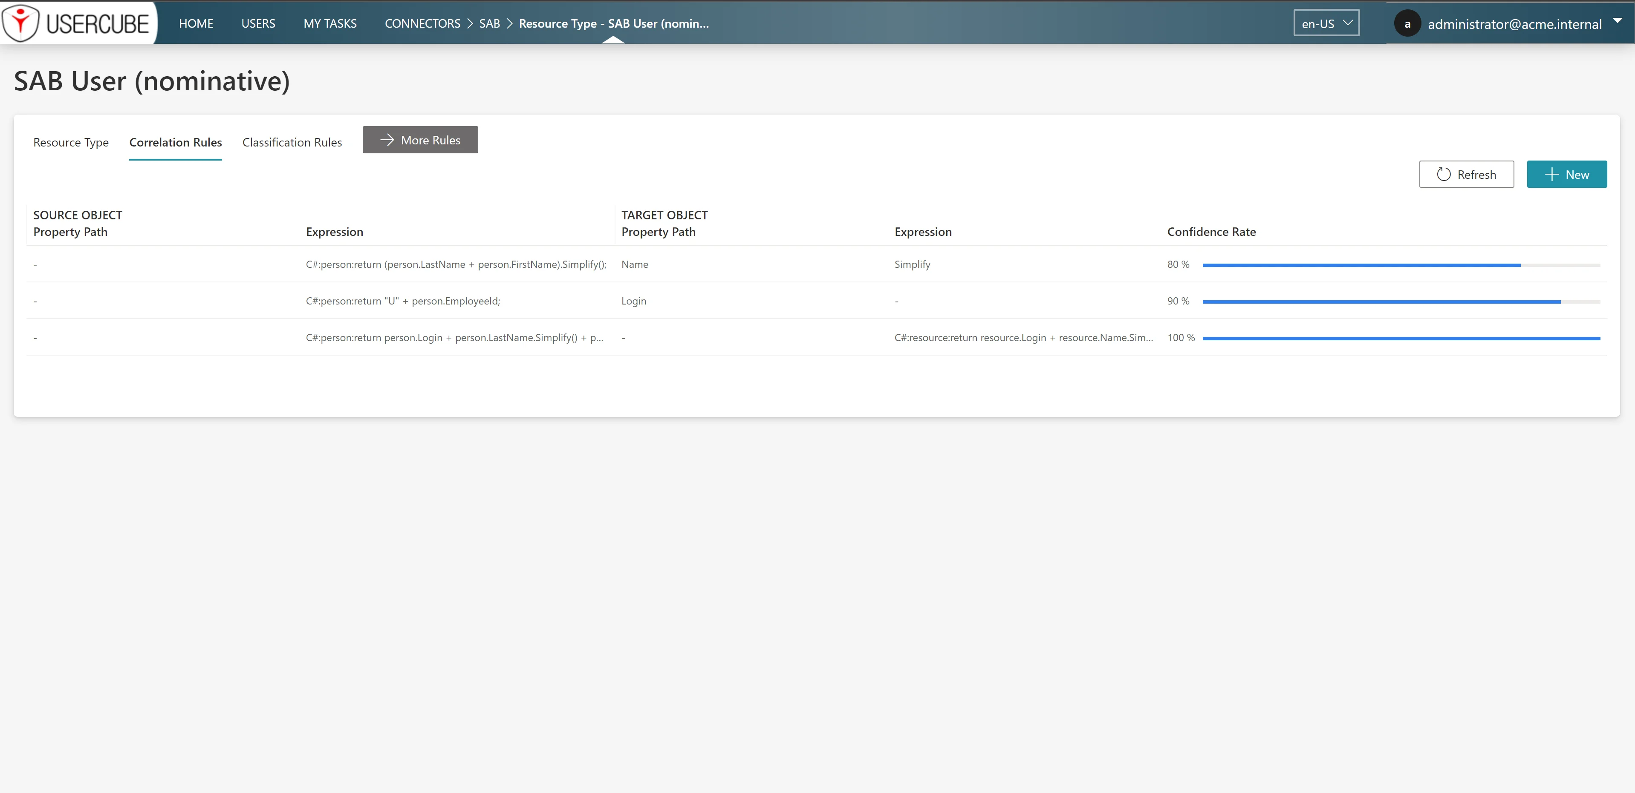This screenshot has width=1635, height=793.
Task: Click the Name target property cell
Action: pyautogui.click(x=635, y=264)
